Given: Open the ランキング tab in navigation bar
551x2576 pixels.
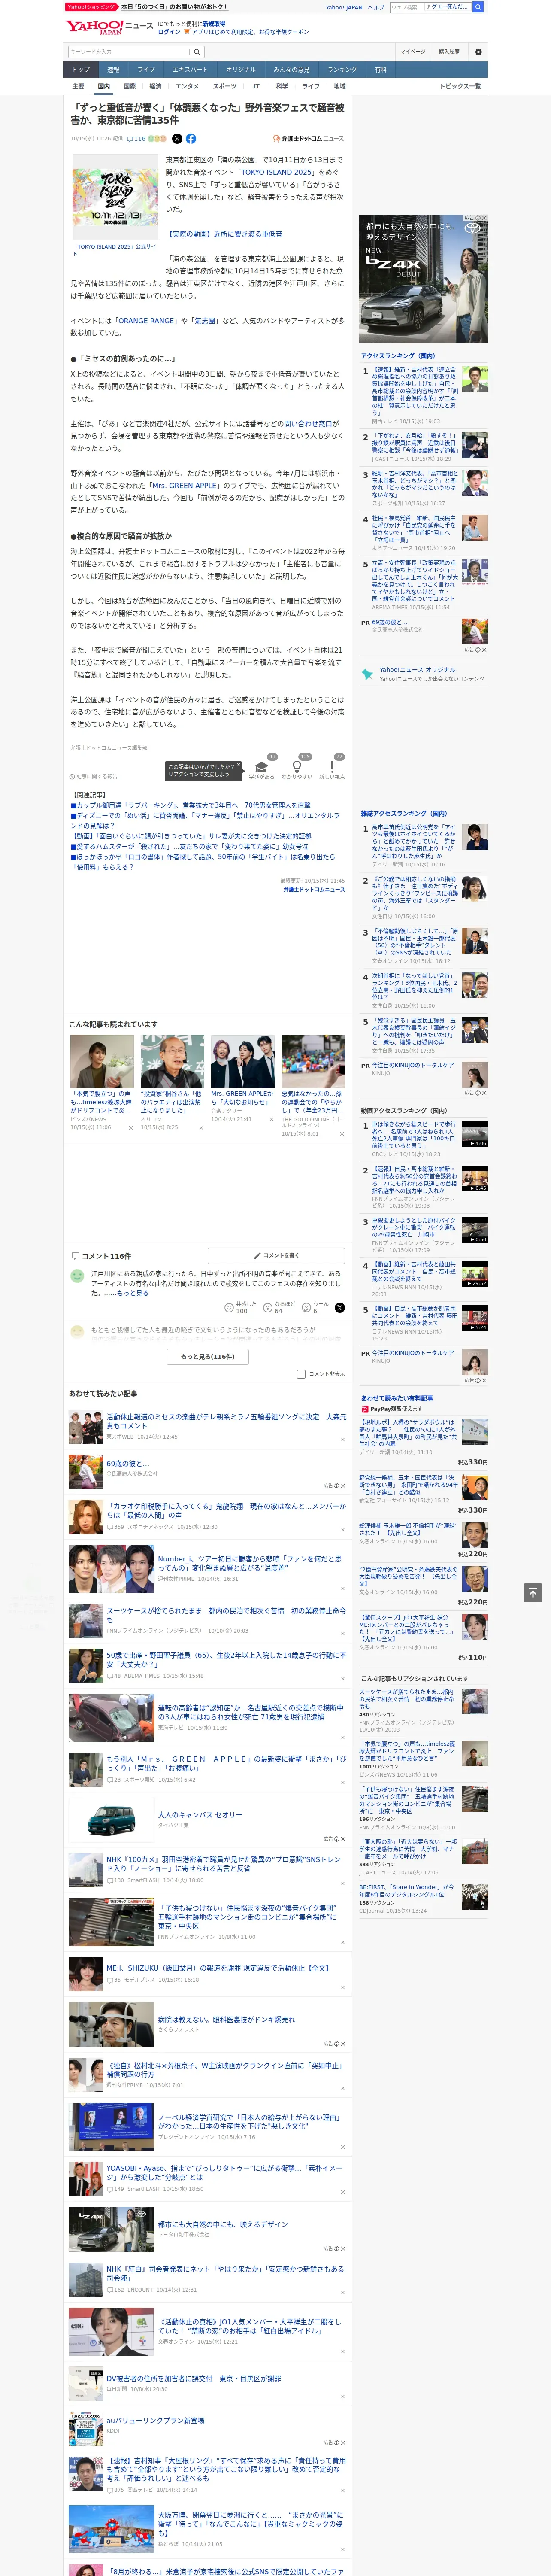Looking at the screenshot, I should (342, 69).
